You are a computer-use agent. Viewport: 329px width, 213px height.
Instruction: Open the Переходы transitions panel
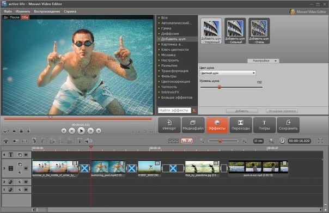click(240, 125)
